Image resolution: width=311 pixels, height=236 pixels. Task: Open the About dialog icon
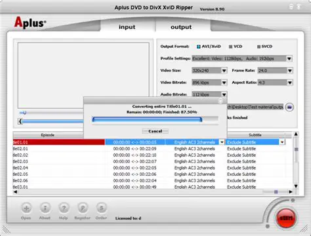(x=45, y=208)
